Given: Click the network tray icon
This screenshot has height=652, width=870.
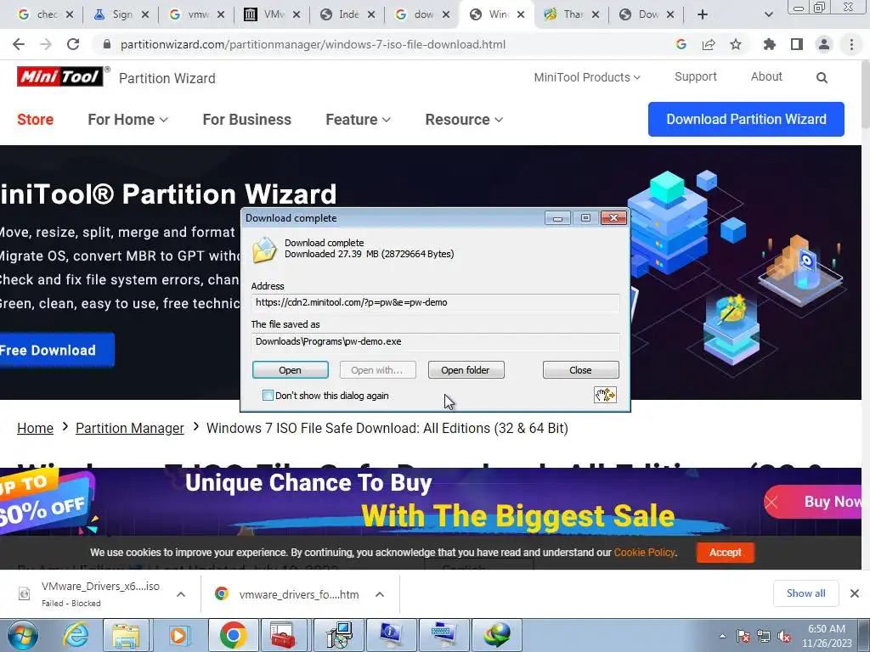Looking at the screenshot, I should click(x=764, y=637).
